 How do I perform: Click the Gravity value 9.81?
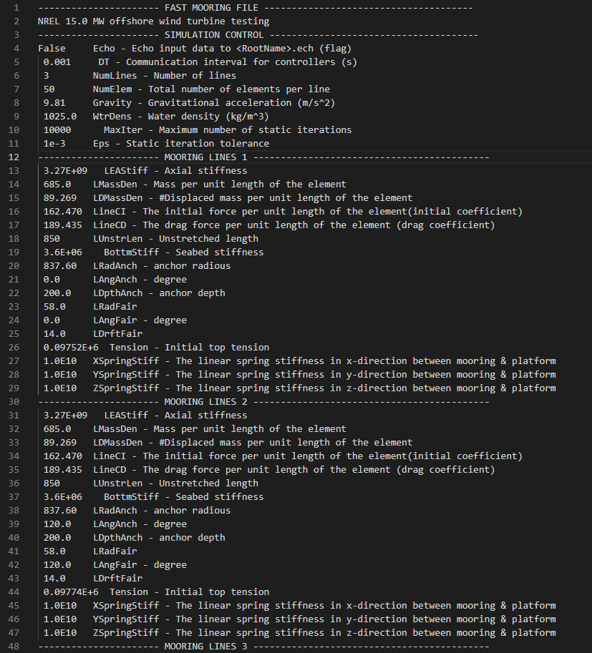pyautogui.click(x=54, y=102)
